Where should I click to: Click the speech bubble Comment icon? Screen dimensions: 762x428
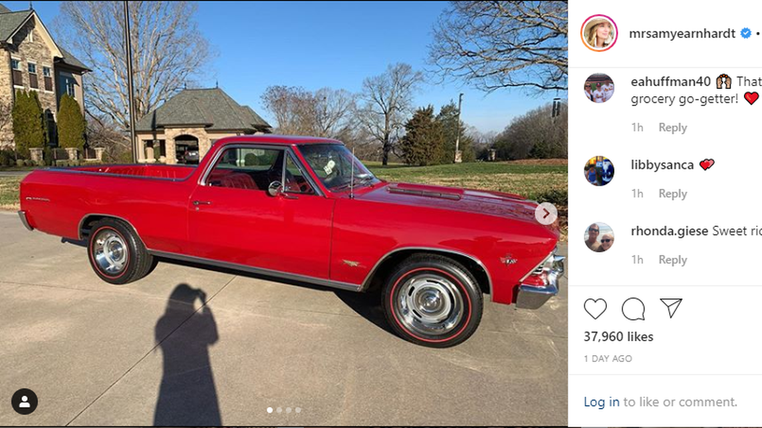[633, 308]
